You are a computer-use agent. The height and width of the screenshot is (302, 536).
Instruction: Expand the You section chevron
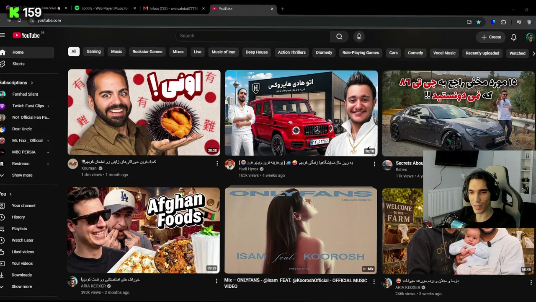(x=10, y=194)
